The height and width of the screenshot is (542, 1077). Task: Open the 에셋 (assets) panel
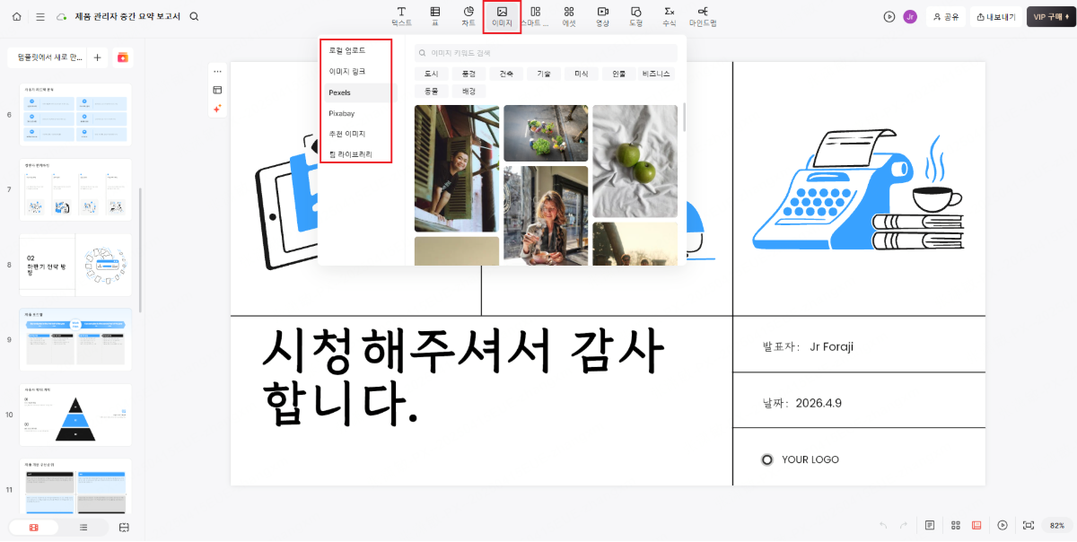tap(568, 16)
